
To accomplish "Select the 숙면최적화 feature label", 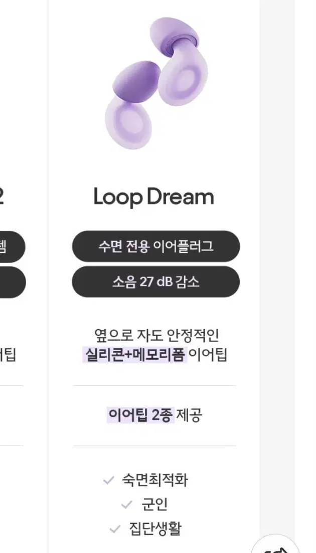I will pos(155,480).
